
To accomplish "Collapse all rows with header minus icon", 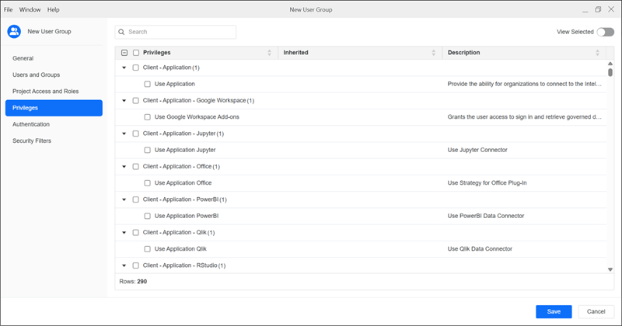I will [124, 53].
